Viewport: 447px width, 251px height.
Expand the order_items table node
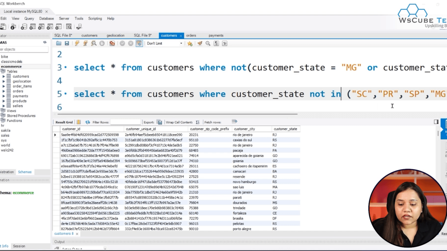(x=4, y=86)
